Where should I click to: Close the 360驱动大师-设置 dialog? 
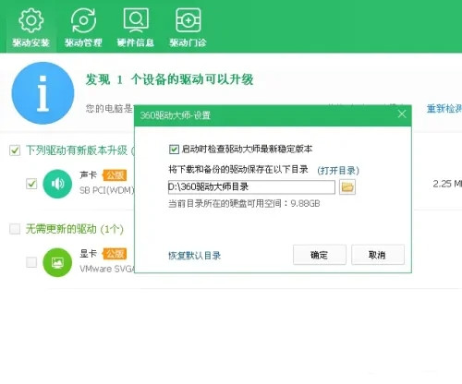(x=402, y=114)
